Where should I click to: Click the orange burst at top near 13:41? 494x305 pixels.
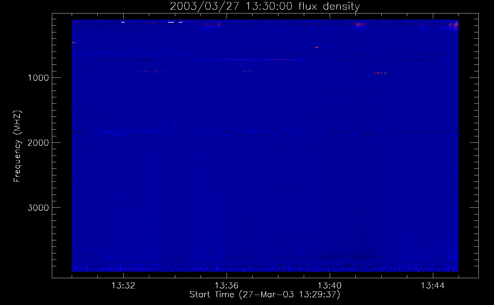[360, 24]
